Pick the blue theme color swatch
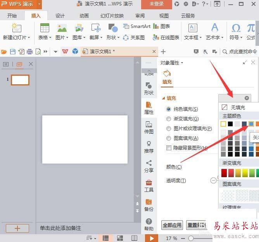The height and width of the screenshot is (242, 259). [x=251, y=124]
